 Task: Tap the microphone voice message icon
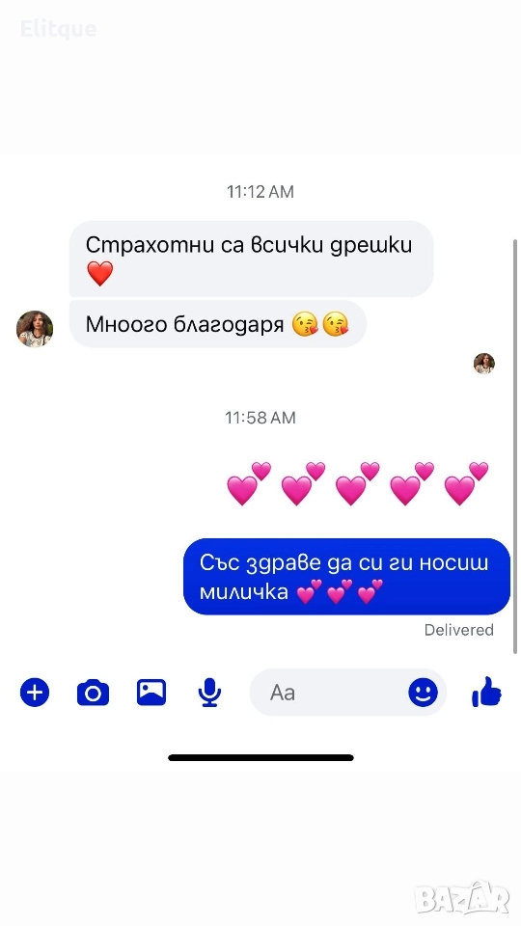click(209, 693)
